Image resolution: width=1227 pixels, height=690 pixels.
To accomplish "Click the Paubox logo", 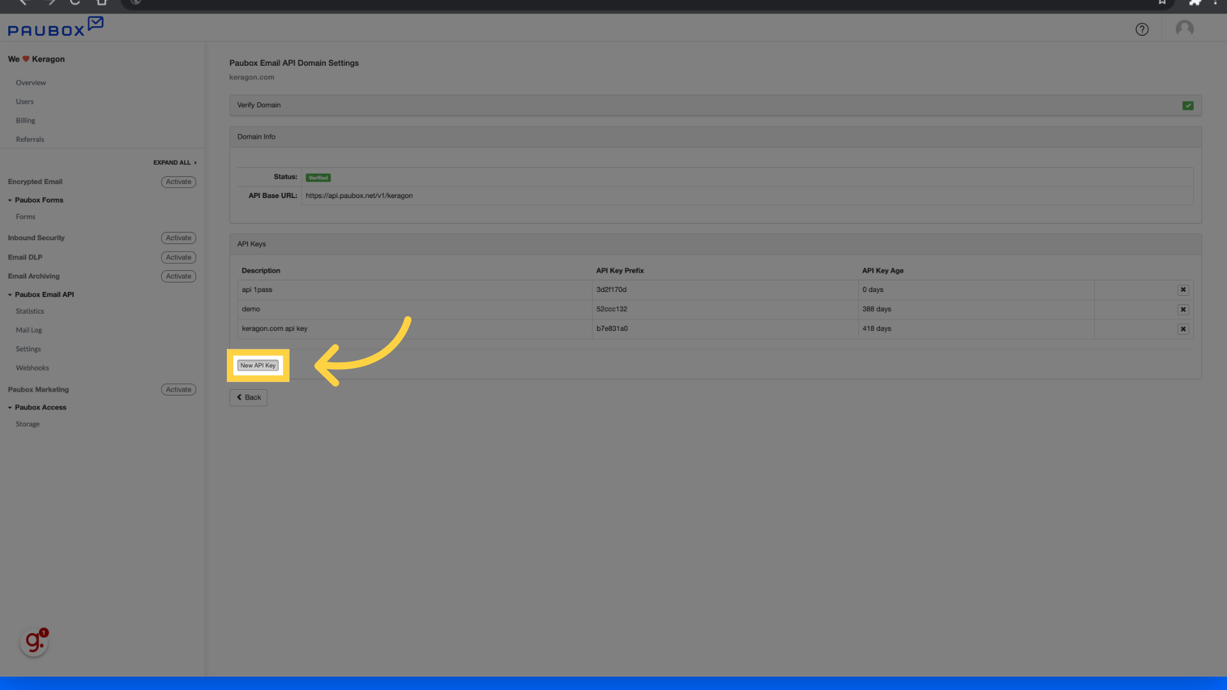I will pyautogui.click(x=56, y=27).
